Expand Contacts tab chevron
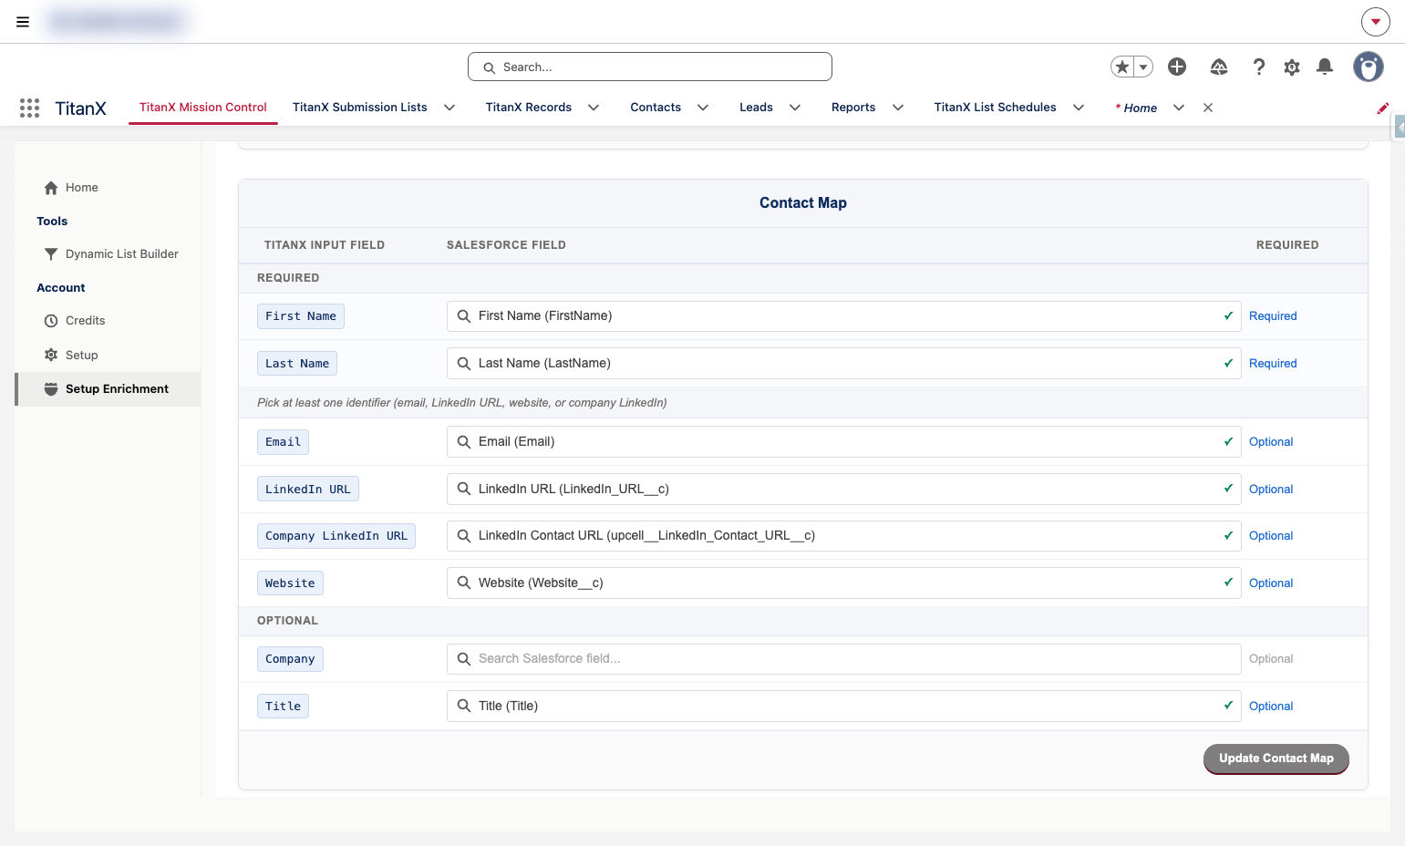The width and height of the screenshot is (1405, 846). pos(703,108)
